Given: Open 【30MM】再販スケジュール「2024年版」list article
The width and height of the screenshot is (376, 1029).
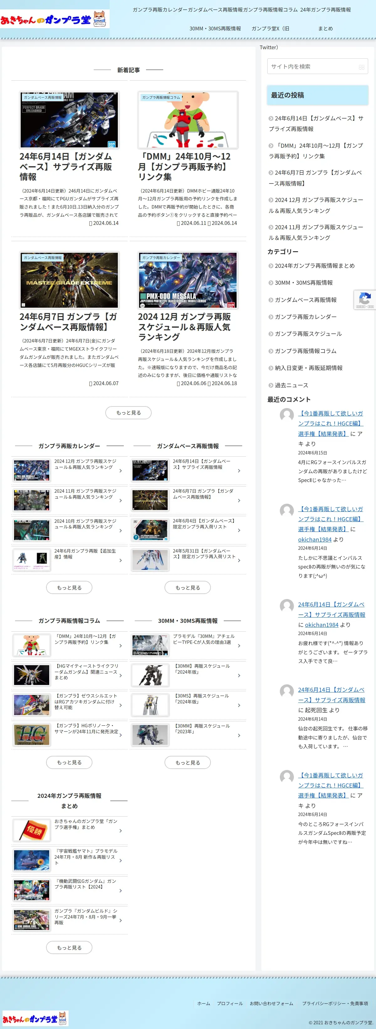Looking at the screenshot, I should click(x=188, y=676).
